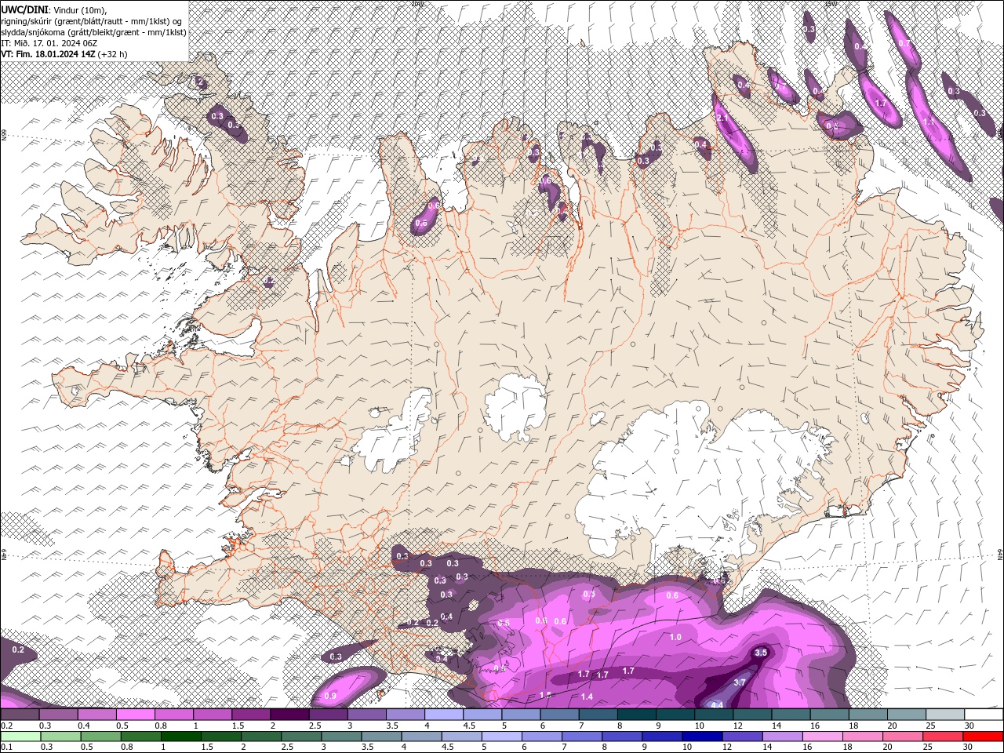Click the init time 'IT: Mið. 17. 01. 2024 06Z'

[x=49, y=42]
